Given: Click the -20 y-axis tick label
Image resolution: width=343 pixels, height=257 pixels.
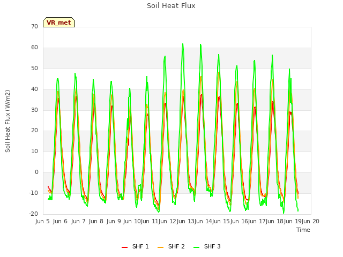Looking at the screenshot, I should tap(33, 214).
